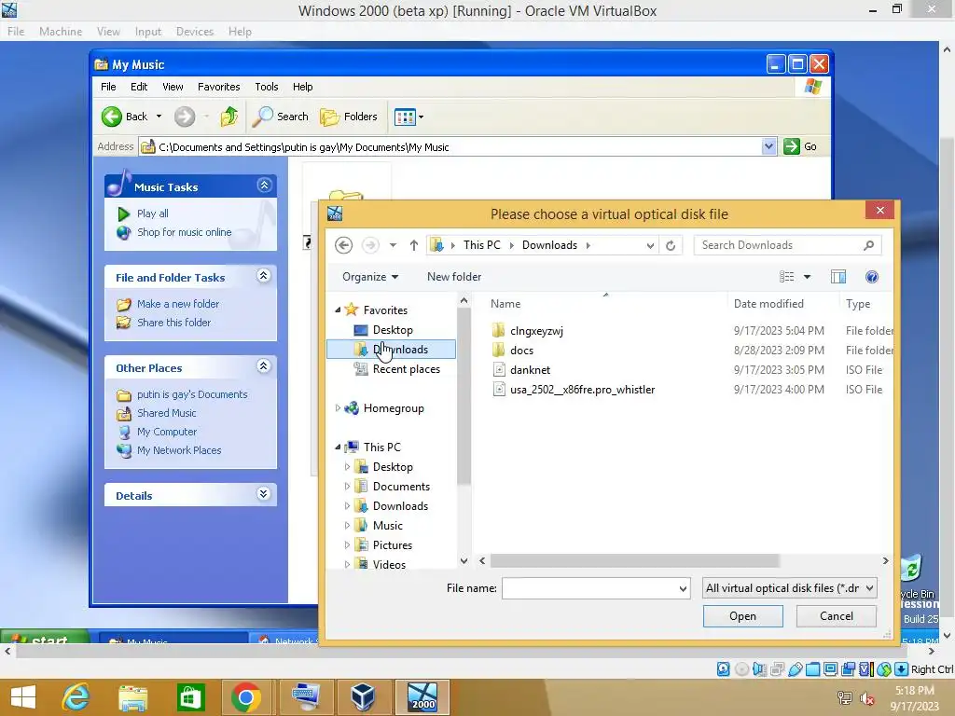The image size is (955, 716).
Task: Sort by Date modified column header
Action: point(768,304)
